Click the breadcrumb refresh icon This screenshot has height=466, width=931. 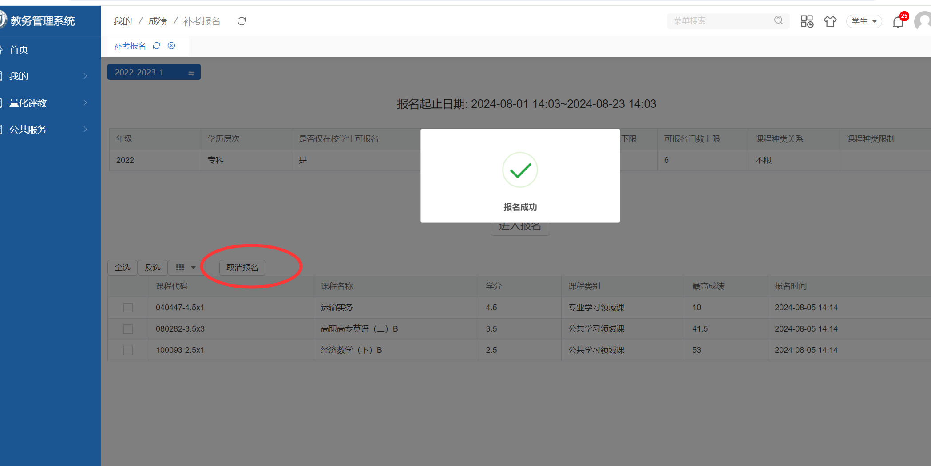point(242,21)
